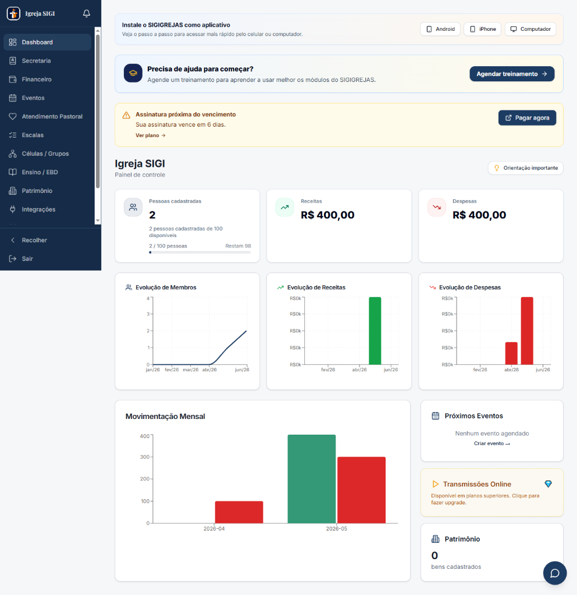This screenshot has height=595, width=577.
Task: Click the Evolução de Membros title icon
Action: point(129,288)
